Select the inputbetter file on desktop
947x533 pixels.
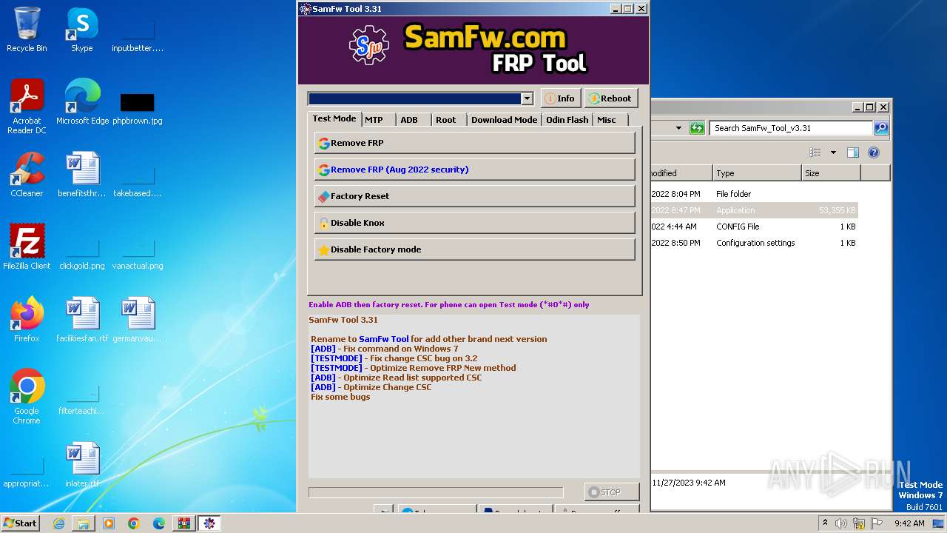(x=138, y=36)
